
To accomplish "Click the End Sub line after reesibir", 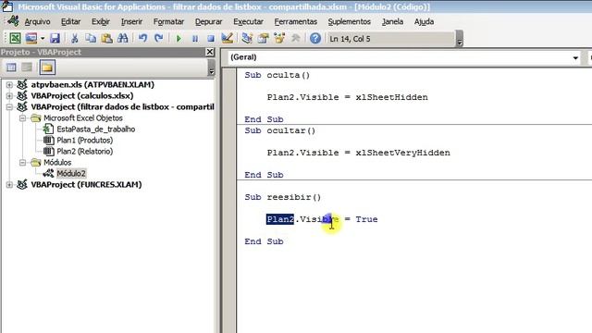I will coord(264,241).
